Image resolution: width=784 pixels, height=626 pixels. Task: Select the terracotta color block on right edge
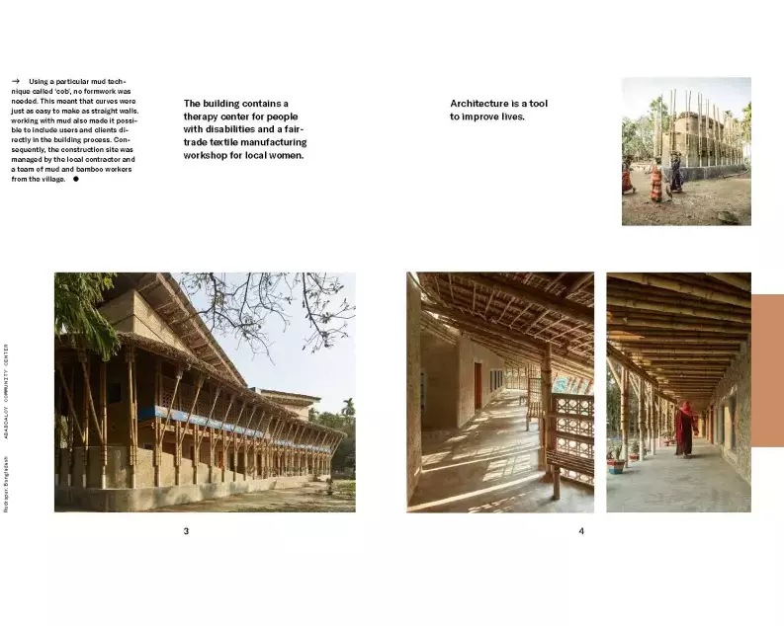point(767,370)
